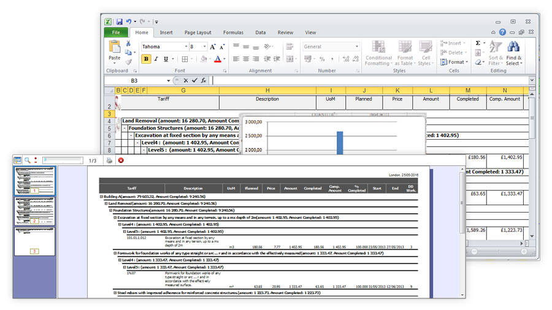Screen dimensions: 552x310
Task: Open the General number format dropdown
Action: point(356,47)
